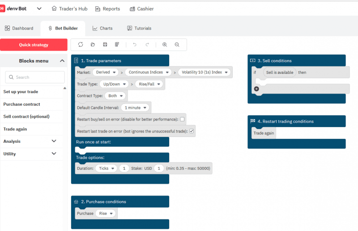Click the redo arrow icon
The width and height of the screenshot is (358, 231).
(147, 45)
